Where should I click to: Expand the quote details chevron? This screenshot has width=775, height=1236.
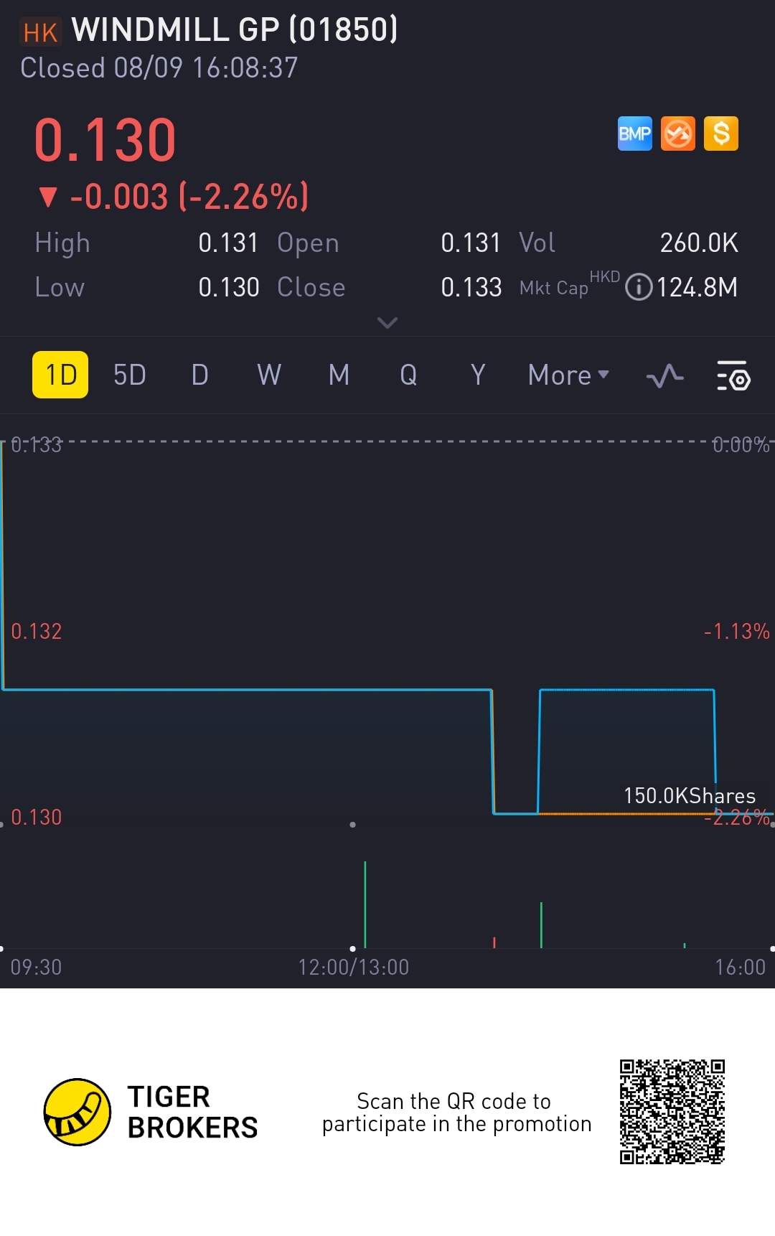[x=387, y=323]
